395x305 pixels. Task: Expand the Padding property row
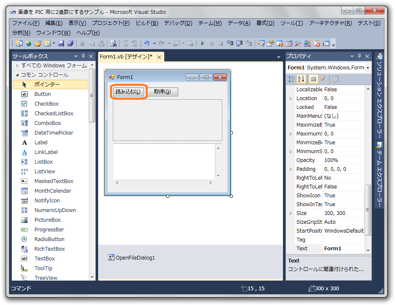tap(291, 169)
